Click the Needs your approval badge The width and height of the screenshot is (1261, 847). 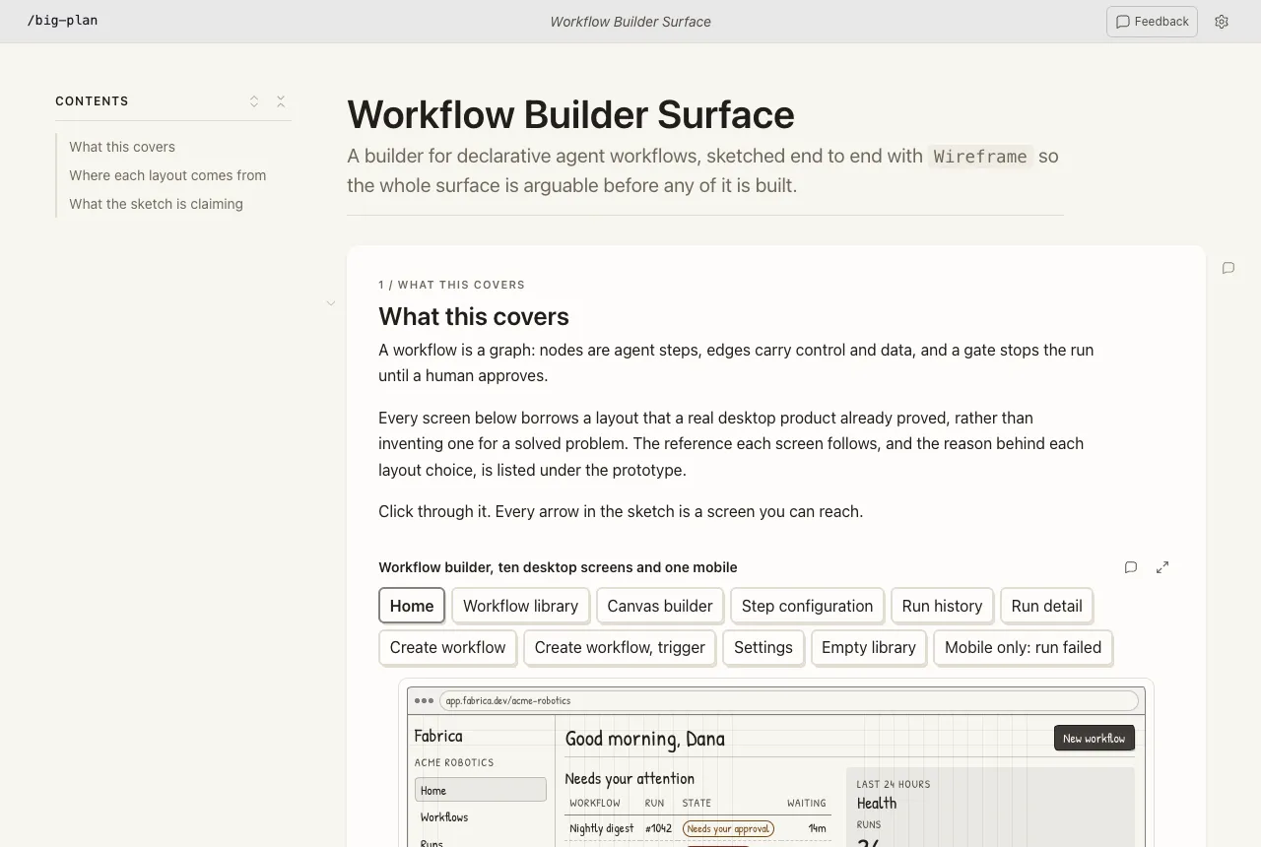728,829
